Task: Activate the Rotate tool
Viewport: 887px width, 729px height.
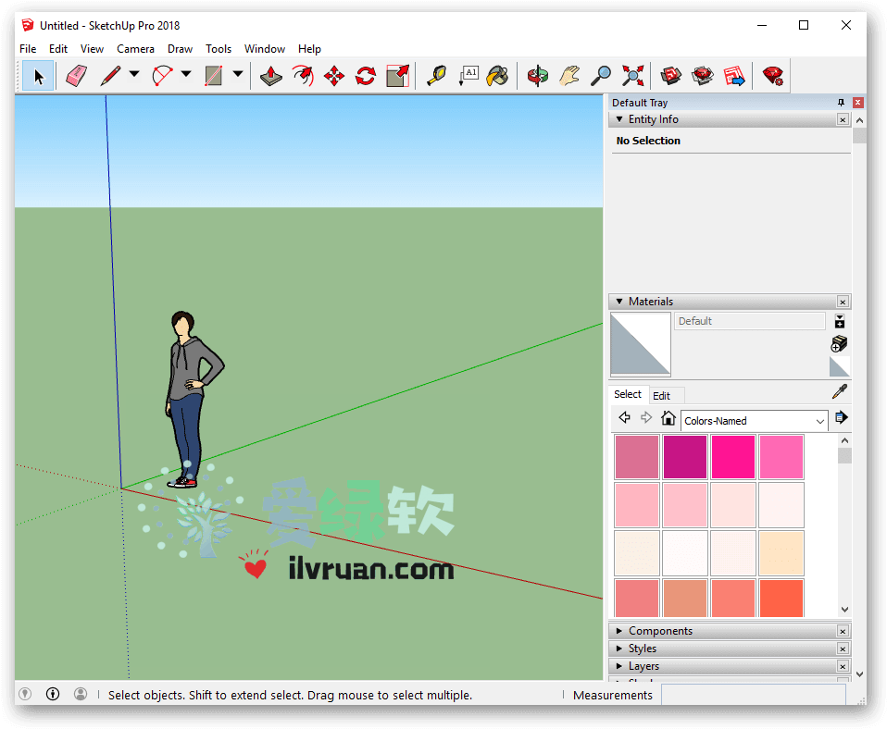Action: 366,76
